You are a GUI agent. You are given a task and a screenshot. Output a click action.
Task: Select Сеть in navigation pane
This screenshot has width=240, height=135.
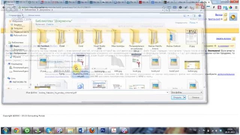point(13,78)
